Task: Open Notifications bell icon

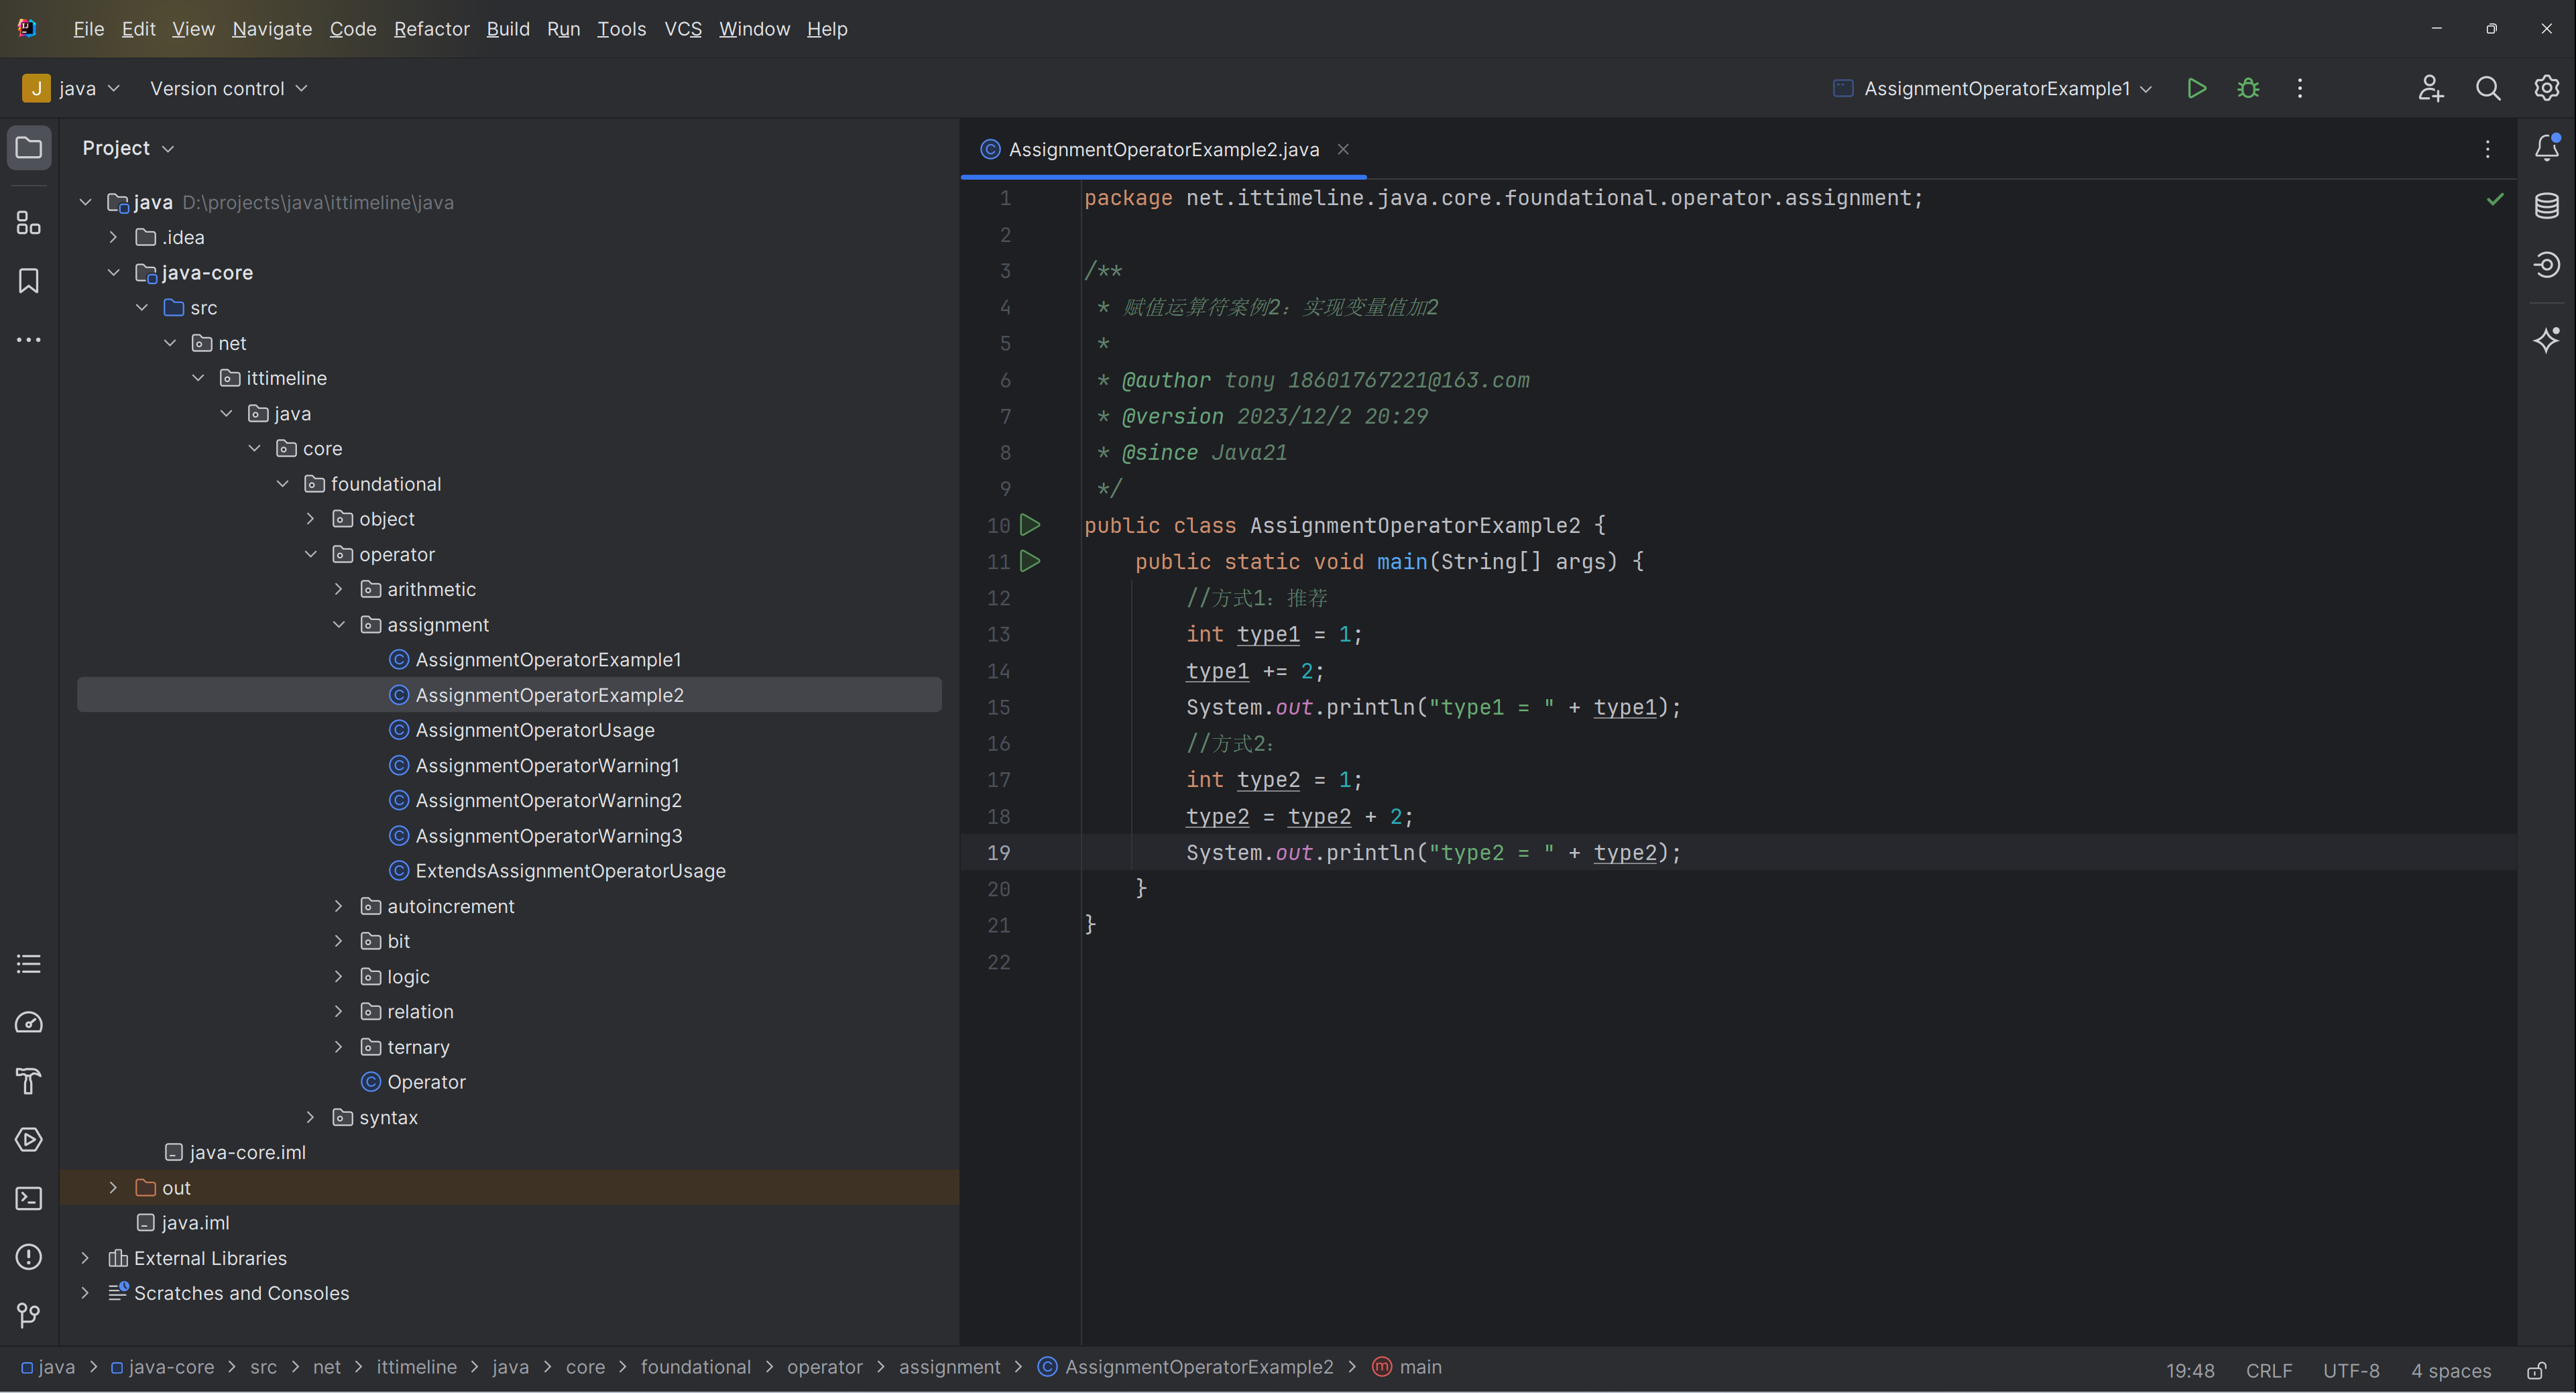Action: tap(2547, 148)
